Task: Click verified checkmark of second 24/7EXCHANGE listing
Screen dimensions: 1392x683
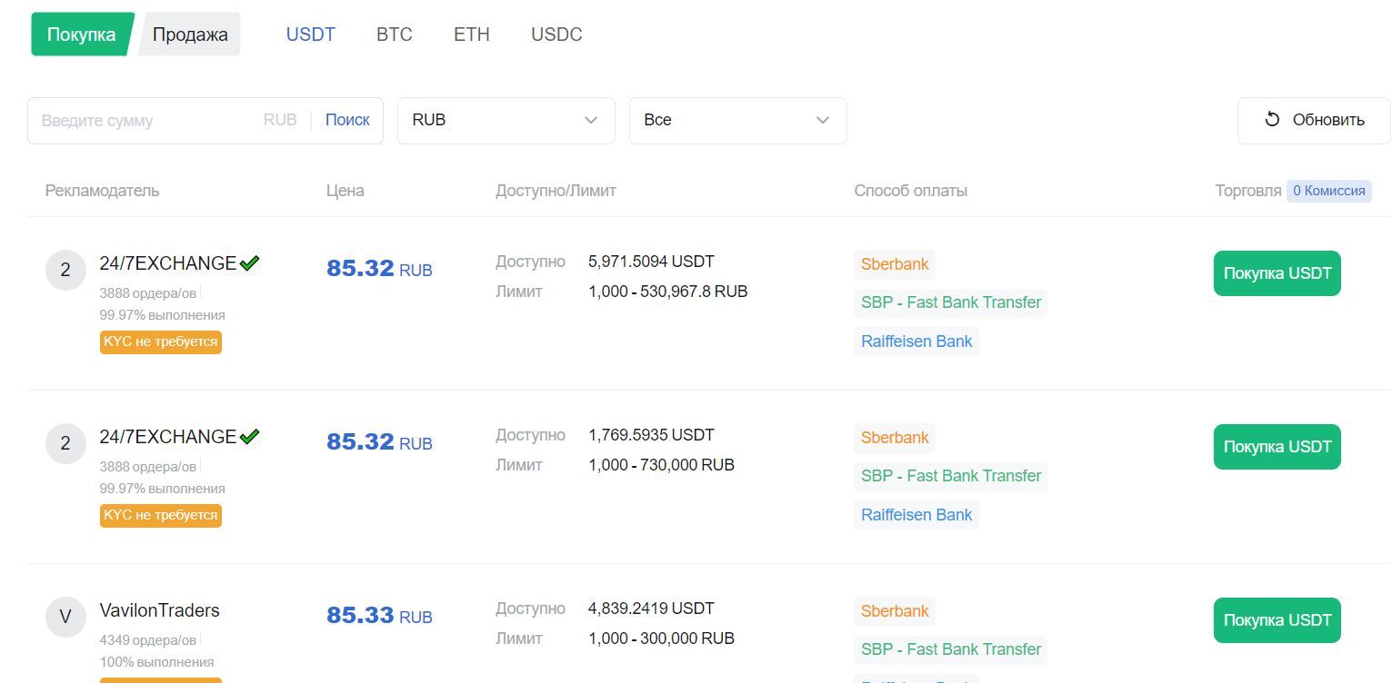Action: click(249, 436)
